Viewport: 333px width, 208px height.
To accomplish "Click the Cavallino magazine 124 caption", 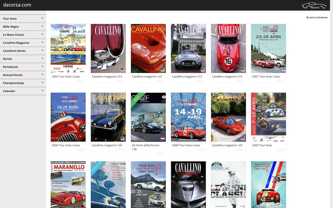I will (x=107, y=145).
